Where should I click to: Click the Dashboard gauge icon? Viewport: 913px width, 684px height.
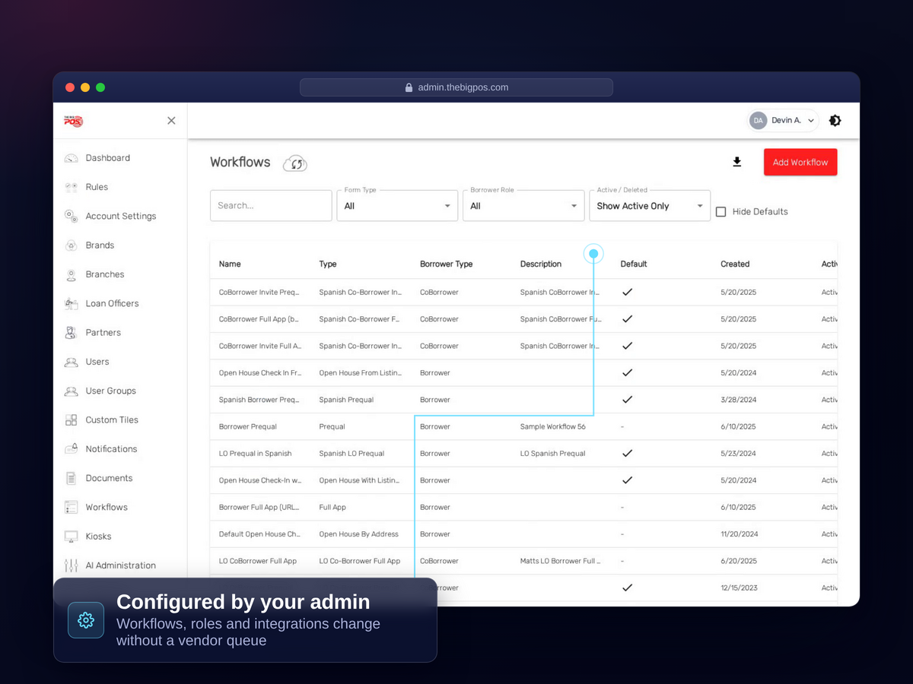pyautogui.click(x=72, y=158)
